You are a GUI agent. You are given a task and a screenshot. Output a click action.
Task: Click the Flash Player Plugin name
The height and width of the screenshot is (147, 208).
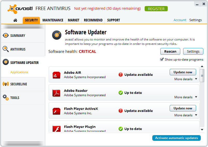pyautogui.click(x=80, y=127)
